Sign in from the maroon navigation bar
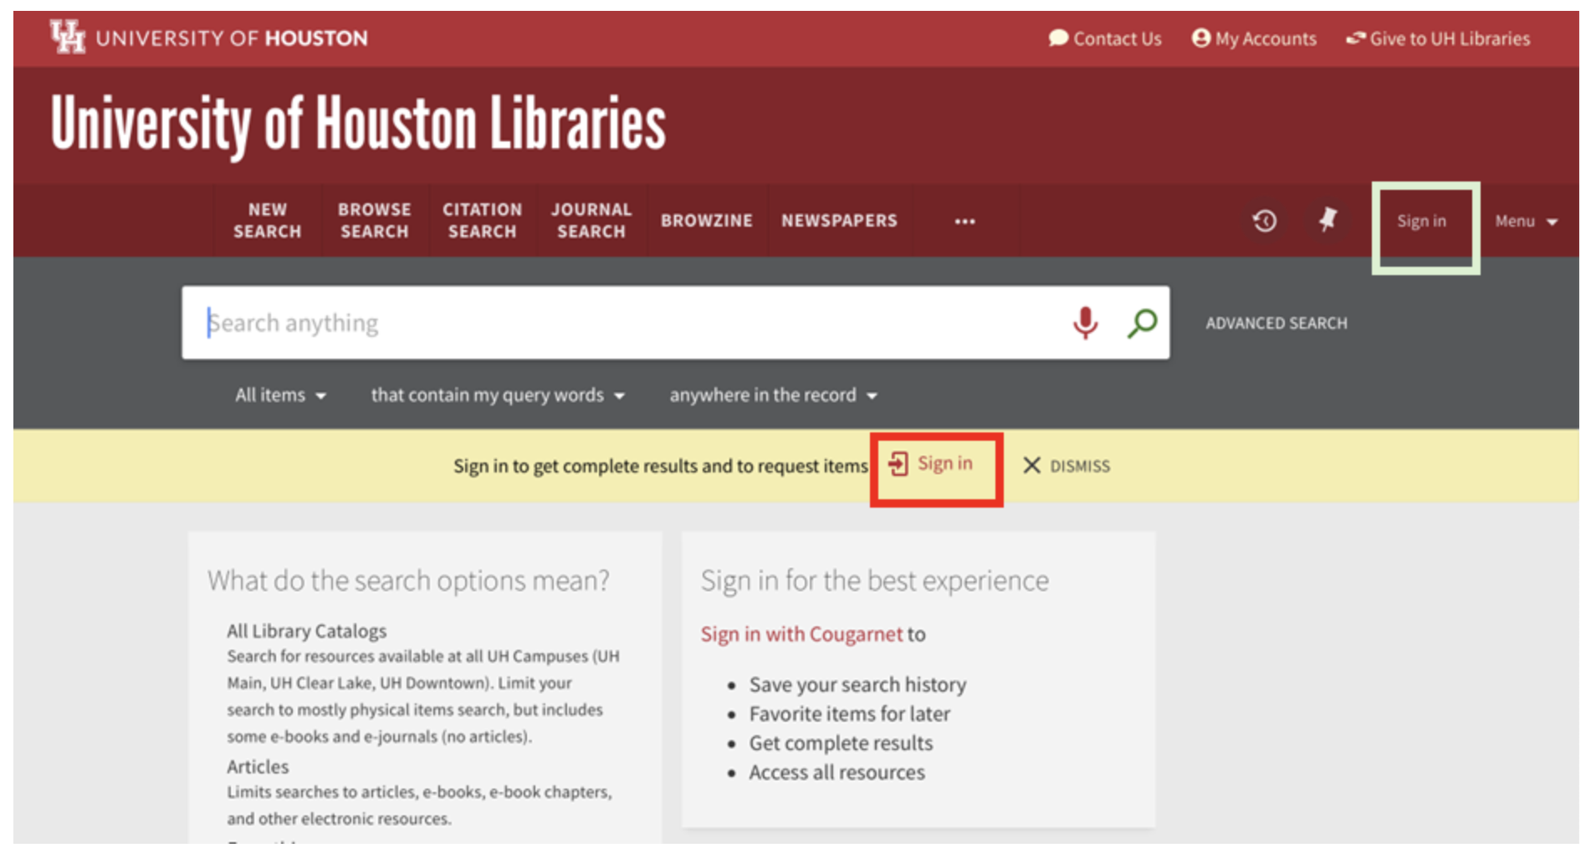 pyautogui.click(x=1421, y=222)
